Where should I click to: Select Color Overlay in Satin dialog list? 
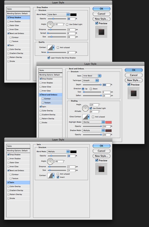click(x=18, y=186)
